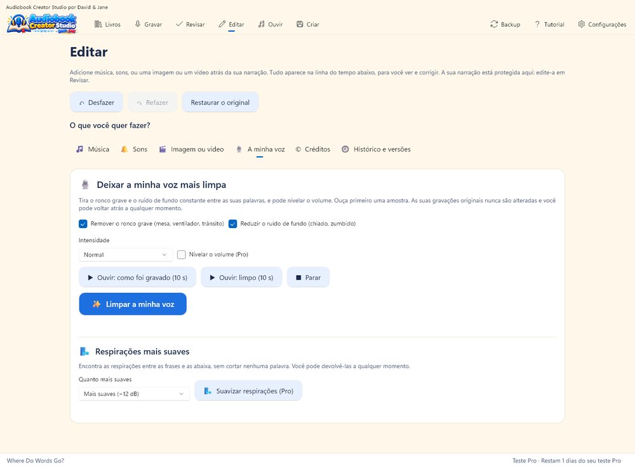Image resolution: width=635 pixels, height=467 pixels.
Task: Click the Créditos copyright icon
Action: (298, 149)
